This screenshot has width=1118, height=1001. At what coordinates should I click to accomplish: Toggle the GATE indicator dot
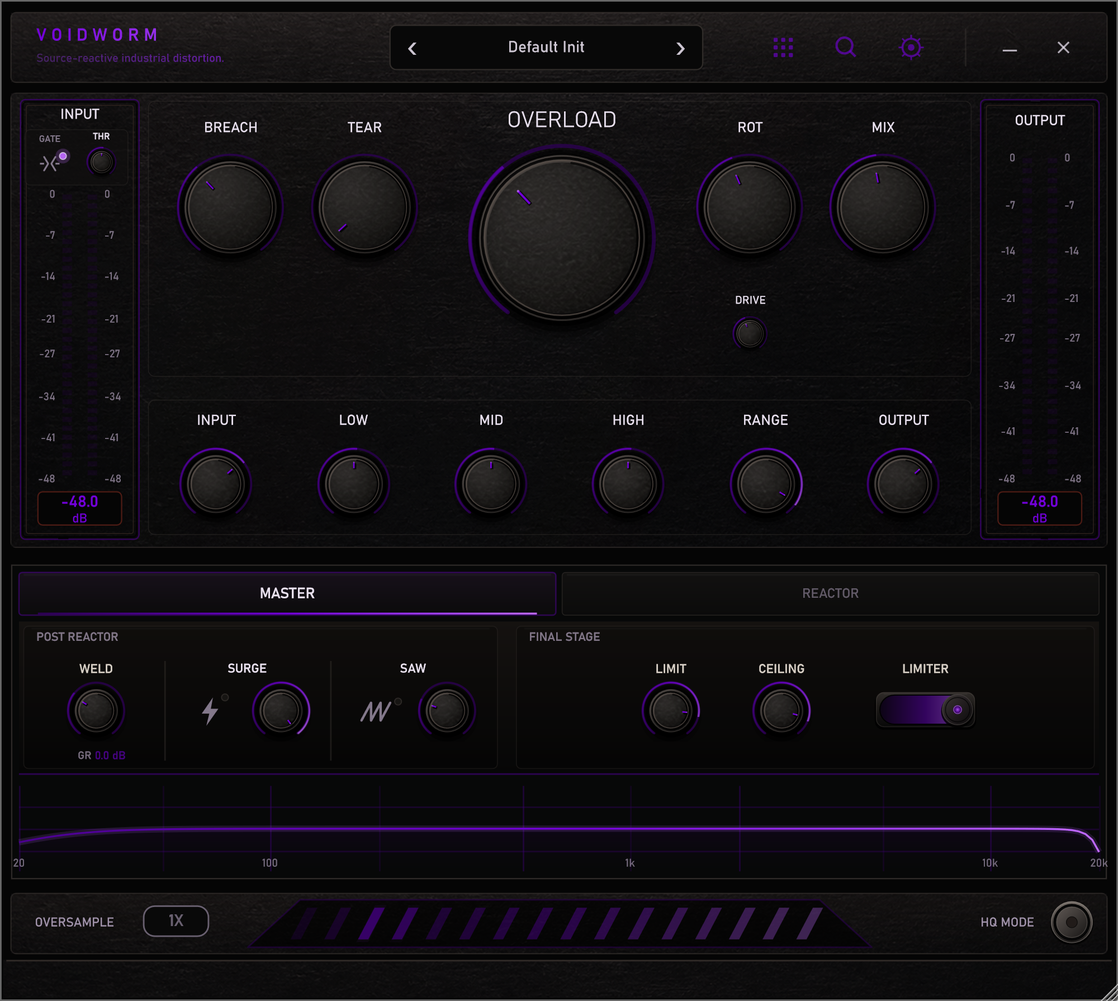tap(63, 156)
